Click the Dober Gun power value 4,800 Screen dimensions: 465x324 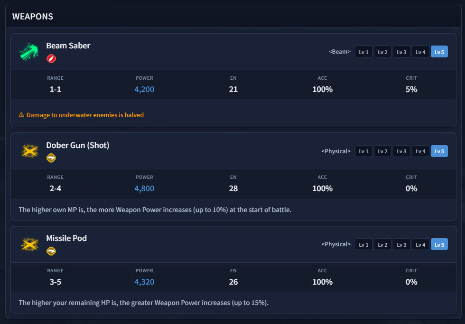click(144, 188)
